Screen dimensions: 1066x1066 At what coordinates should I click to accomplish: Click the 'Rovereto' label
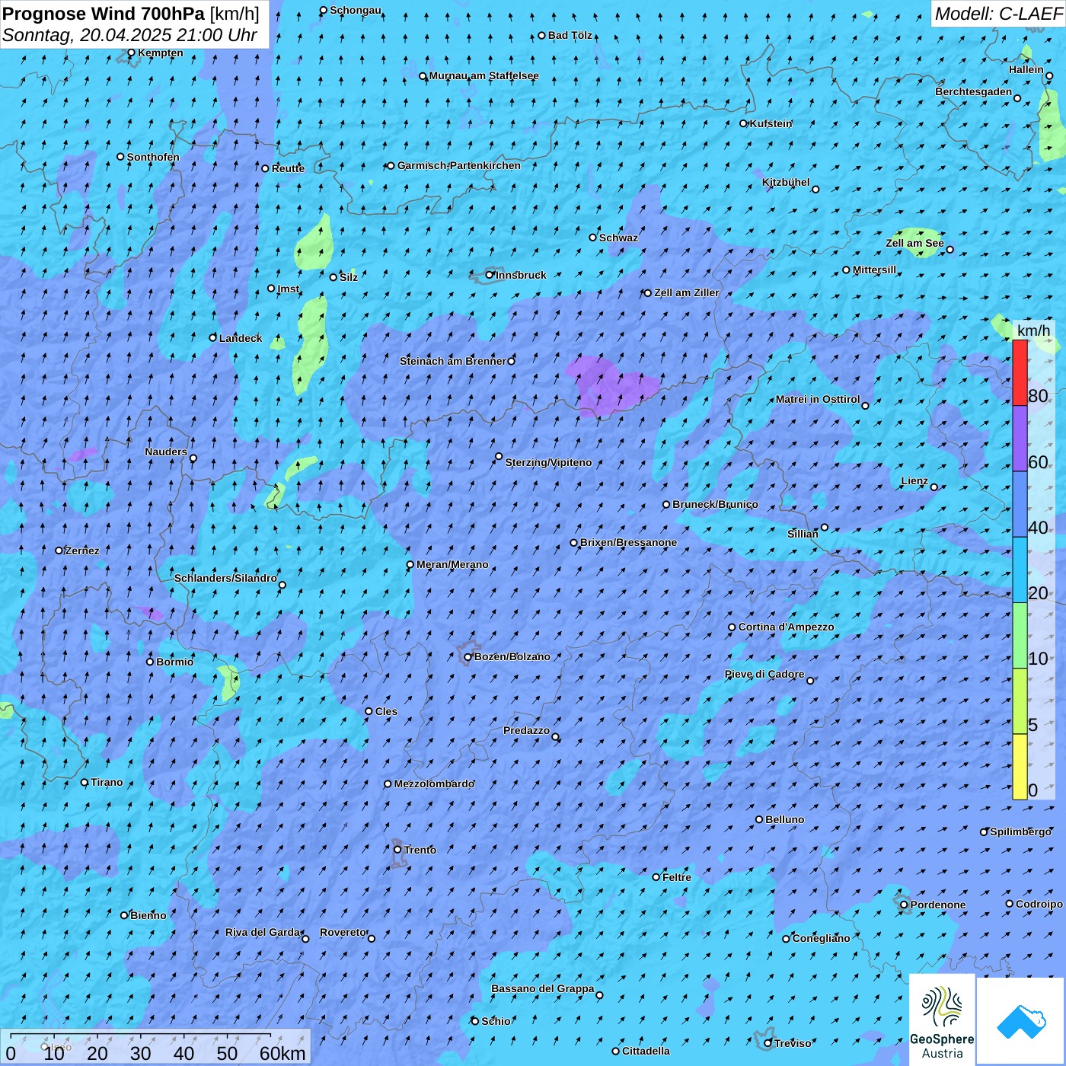click(343, 932)
